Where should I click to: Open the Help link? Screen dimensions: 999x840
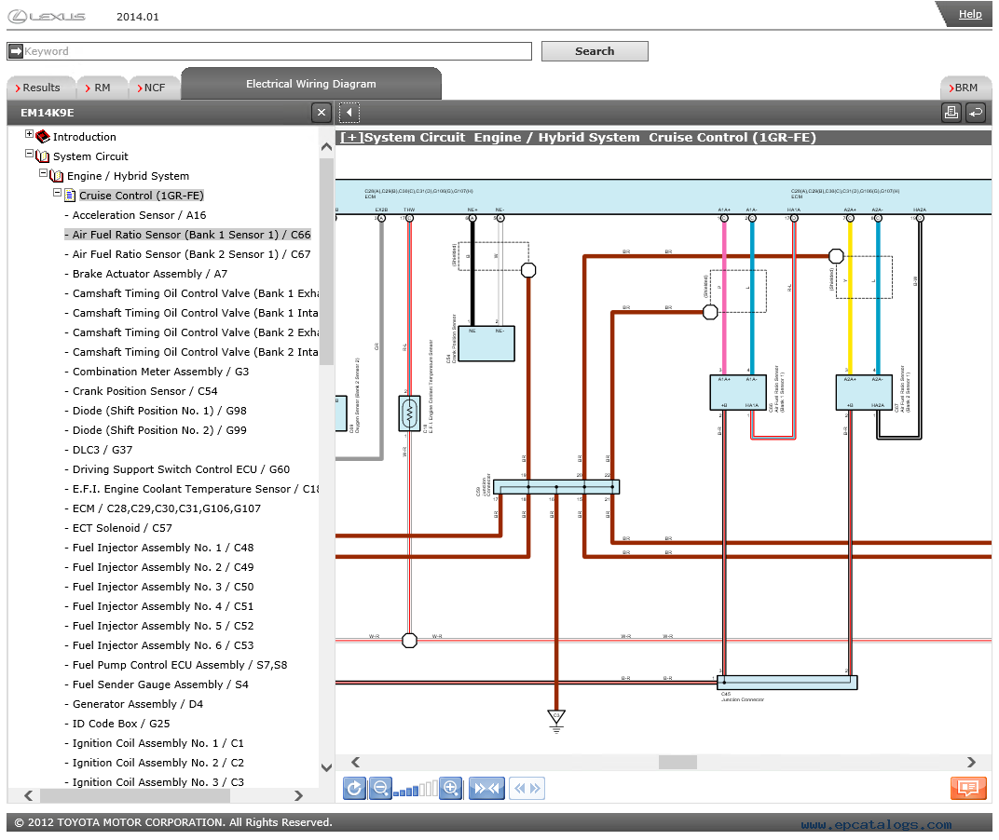[970, 14]
